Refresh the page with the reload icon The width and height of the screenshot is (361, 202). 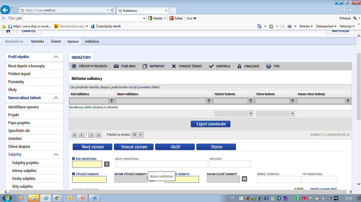pyautogui.click(x=112, y=10)
